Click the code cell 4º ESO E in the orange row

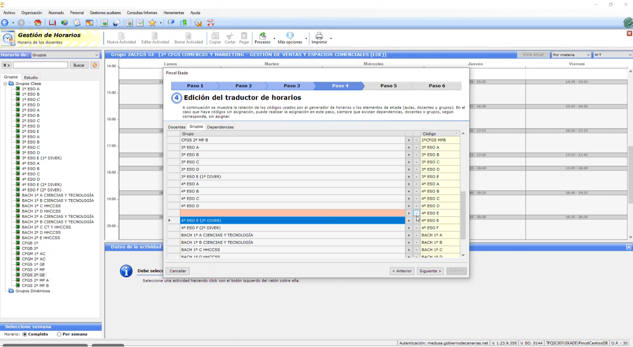click(440, 213)
